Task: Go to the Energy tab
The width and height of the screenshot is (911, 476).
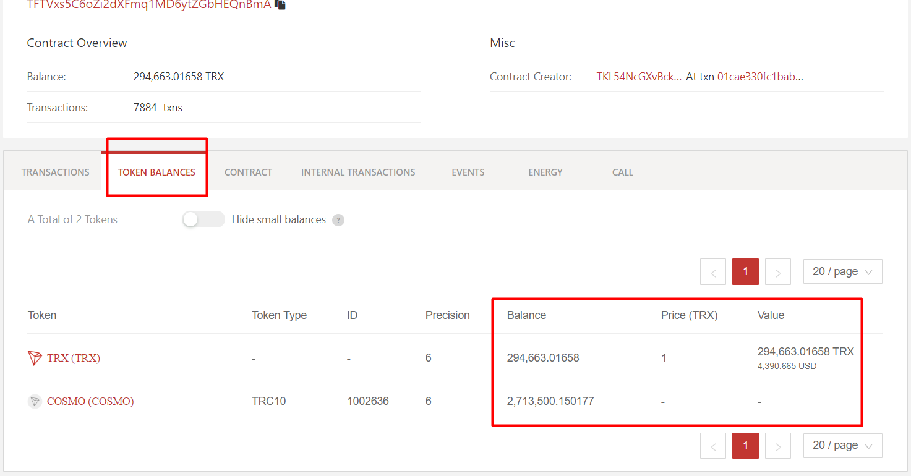Action: point(545,172)
